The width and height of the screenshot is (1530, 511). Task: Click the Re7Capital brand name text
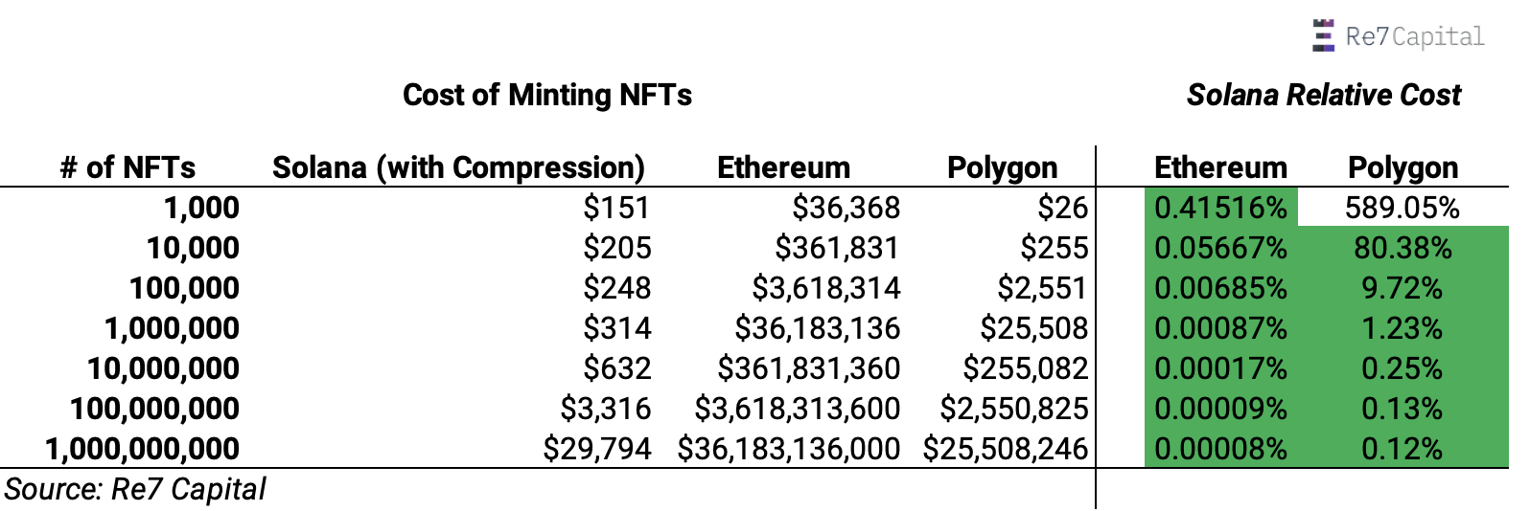[1415, 36]
